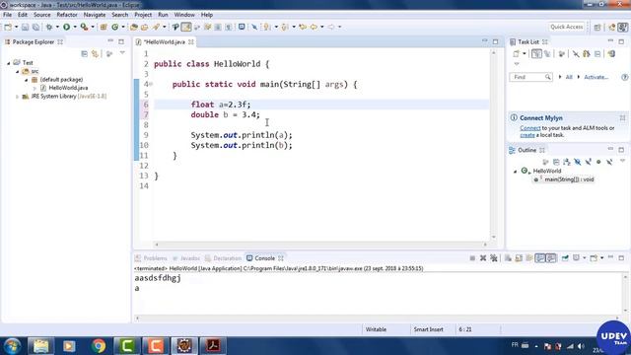Click Clear Console icon
Screen dimensions: 631x355
[509, 258]
